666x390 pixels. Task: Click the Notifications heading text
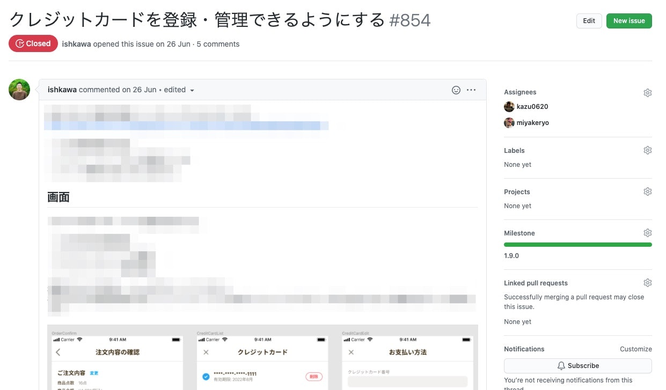(524, 349)
